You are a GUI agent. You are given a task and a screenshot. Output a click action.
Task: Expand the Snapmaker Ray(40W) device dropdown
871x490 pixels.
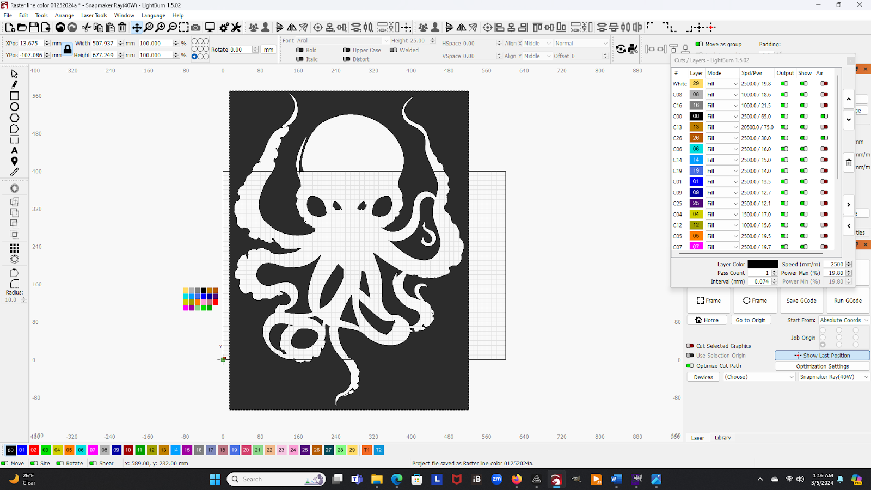click(x=833, y=377)
